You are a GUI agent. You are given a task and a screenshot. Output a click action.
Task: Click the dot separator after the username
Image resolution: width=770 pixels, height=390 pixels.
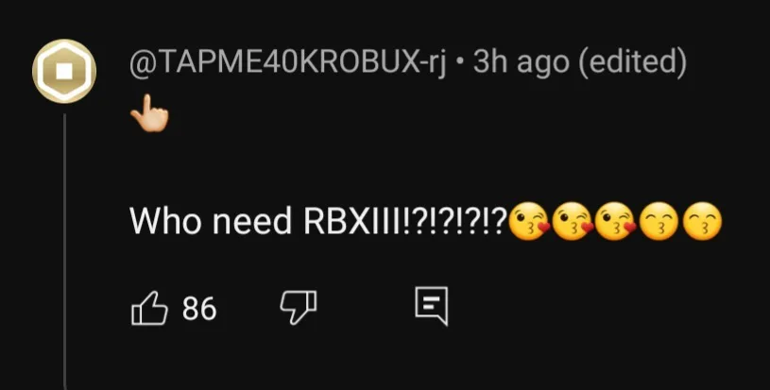[x=460, y=64]
